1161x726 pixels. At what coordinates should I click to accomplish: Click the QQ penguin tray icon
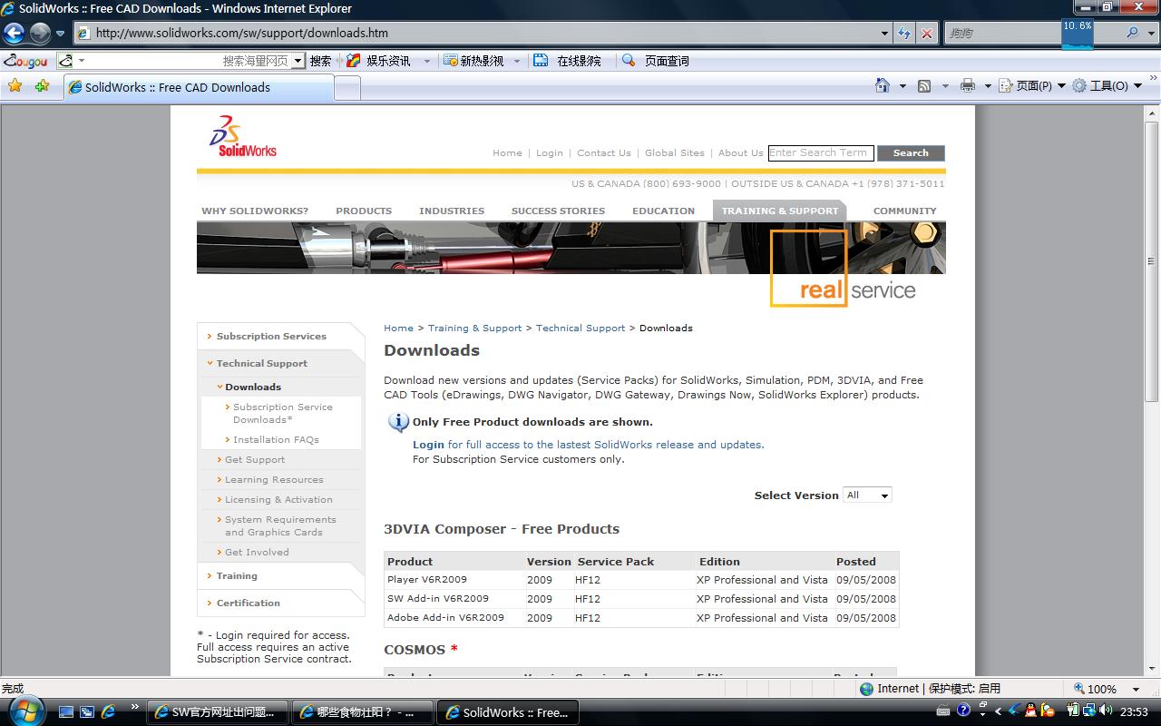tap(1031, 711)
